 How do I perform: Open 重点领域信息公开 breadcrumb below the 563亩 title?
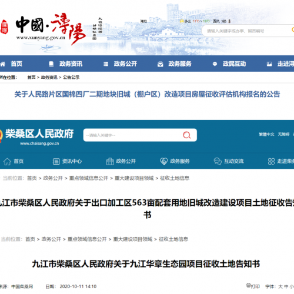click(x=87, y=239)
